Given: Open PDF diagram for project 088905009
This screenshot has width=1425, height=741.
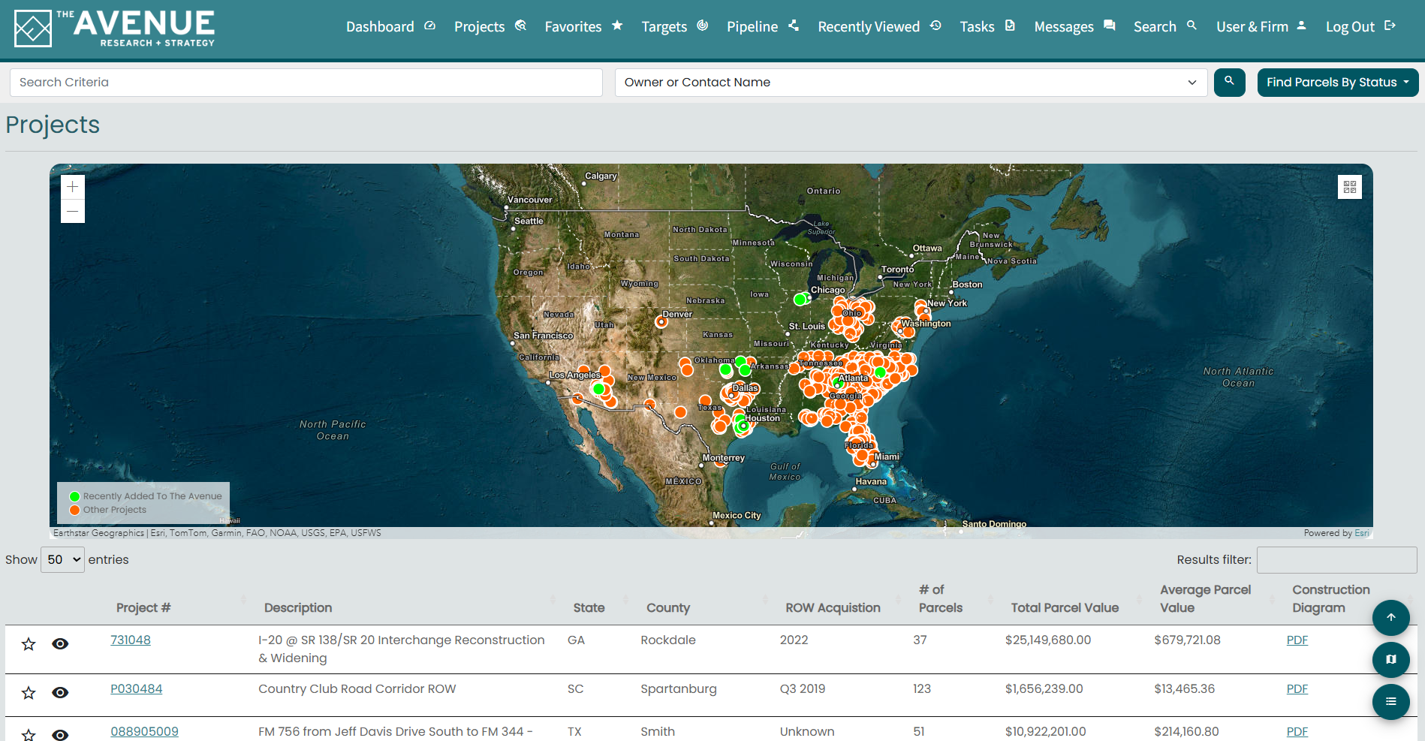Looking at the screenshot, I should pyautogui.click(x=1297, y=732).
